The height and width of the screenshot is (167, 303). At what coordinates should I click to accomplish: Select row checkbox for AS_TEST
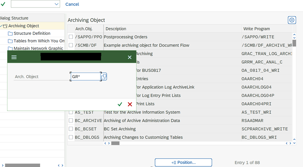[71, 112]
